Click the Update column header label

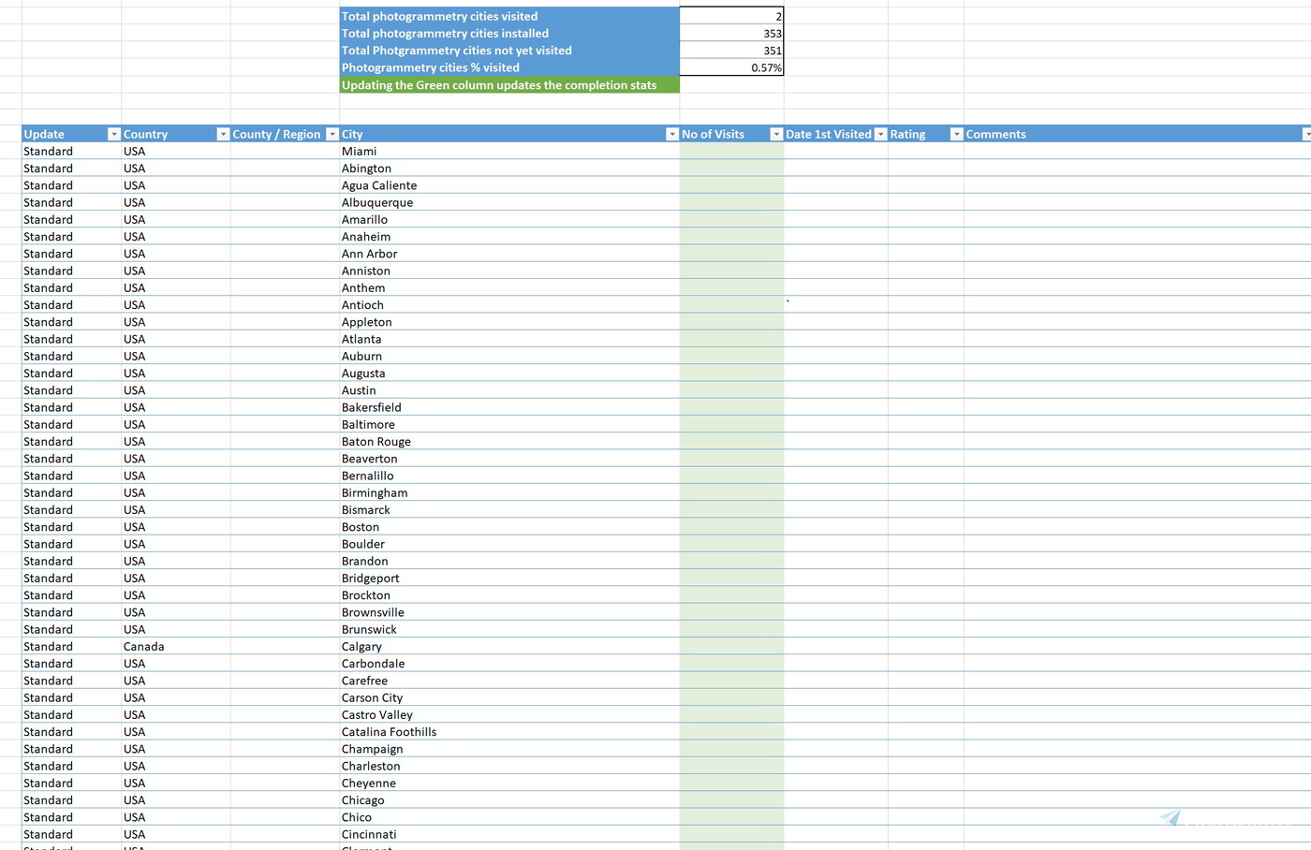[x=43, y=134]
